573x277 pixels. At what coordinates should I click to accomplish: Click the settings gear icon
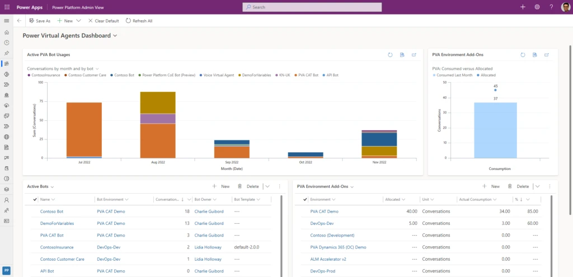pyautogui.click(x=537, y=7)
